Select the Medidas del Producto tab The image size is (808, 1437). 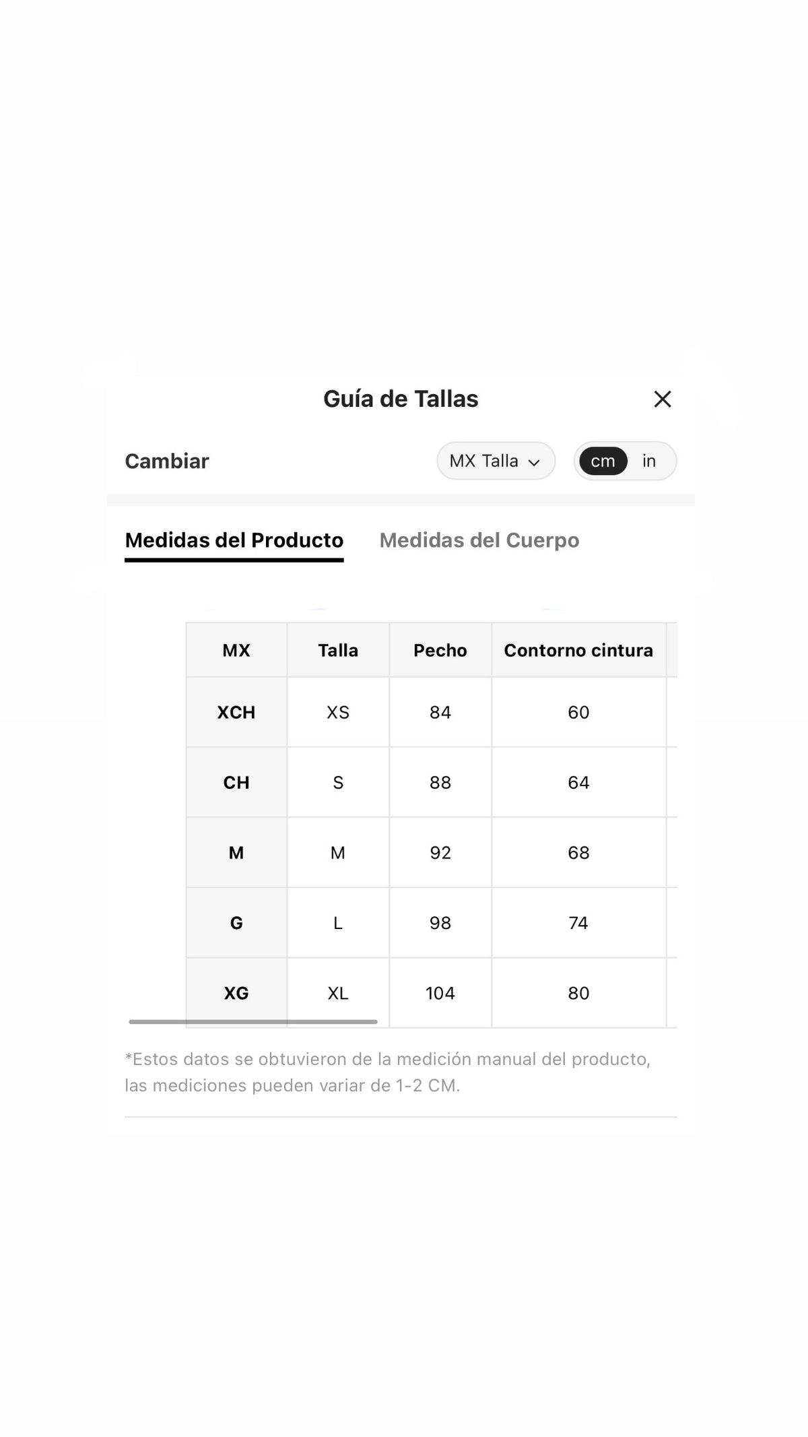234,540
